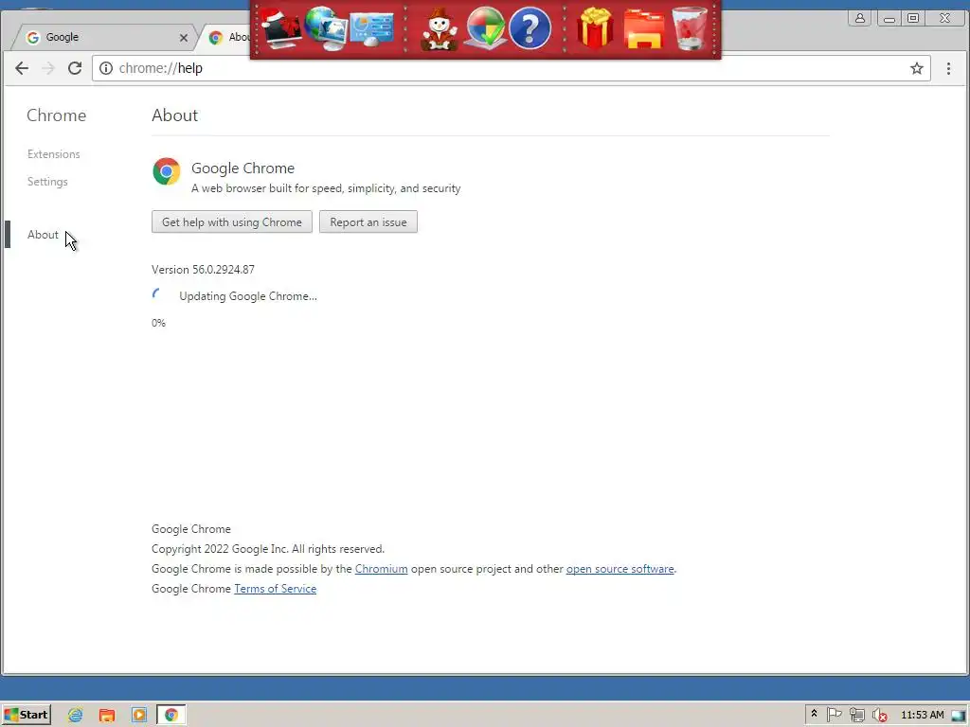Show hidden tray icons with the arrow
The height and width of the screenshot is (727, 970).
click(x=814, y=714)
